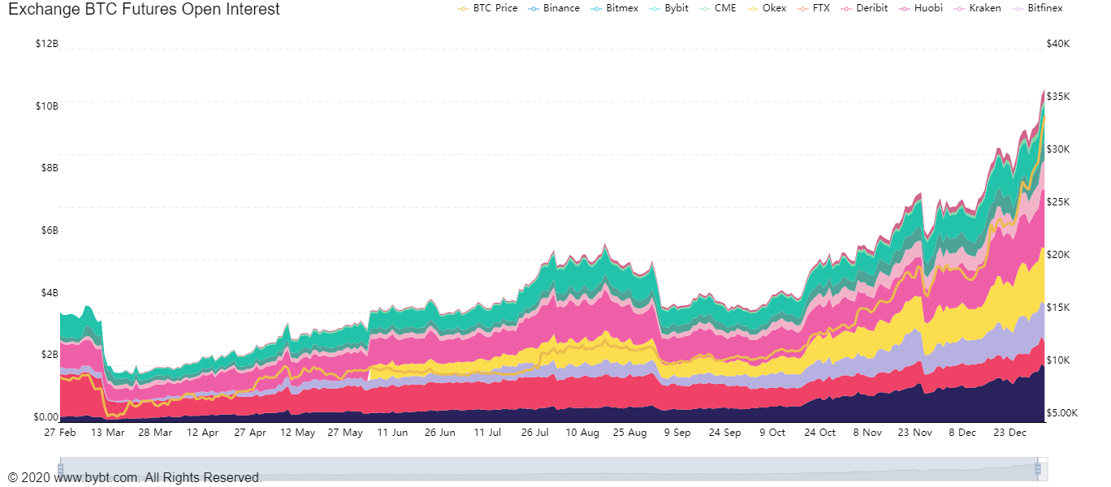The height and width of the screenshot is (487, 1111).
Task: Click the 13 Mar date axis label
Action: (107, 433)
